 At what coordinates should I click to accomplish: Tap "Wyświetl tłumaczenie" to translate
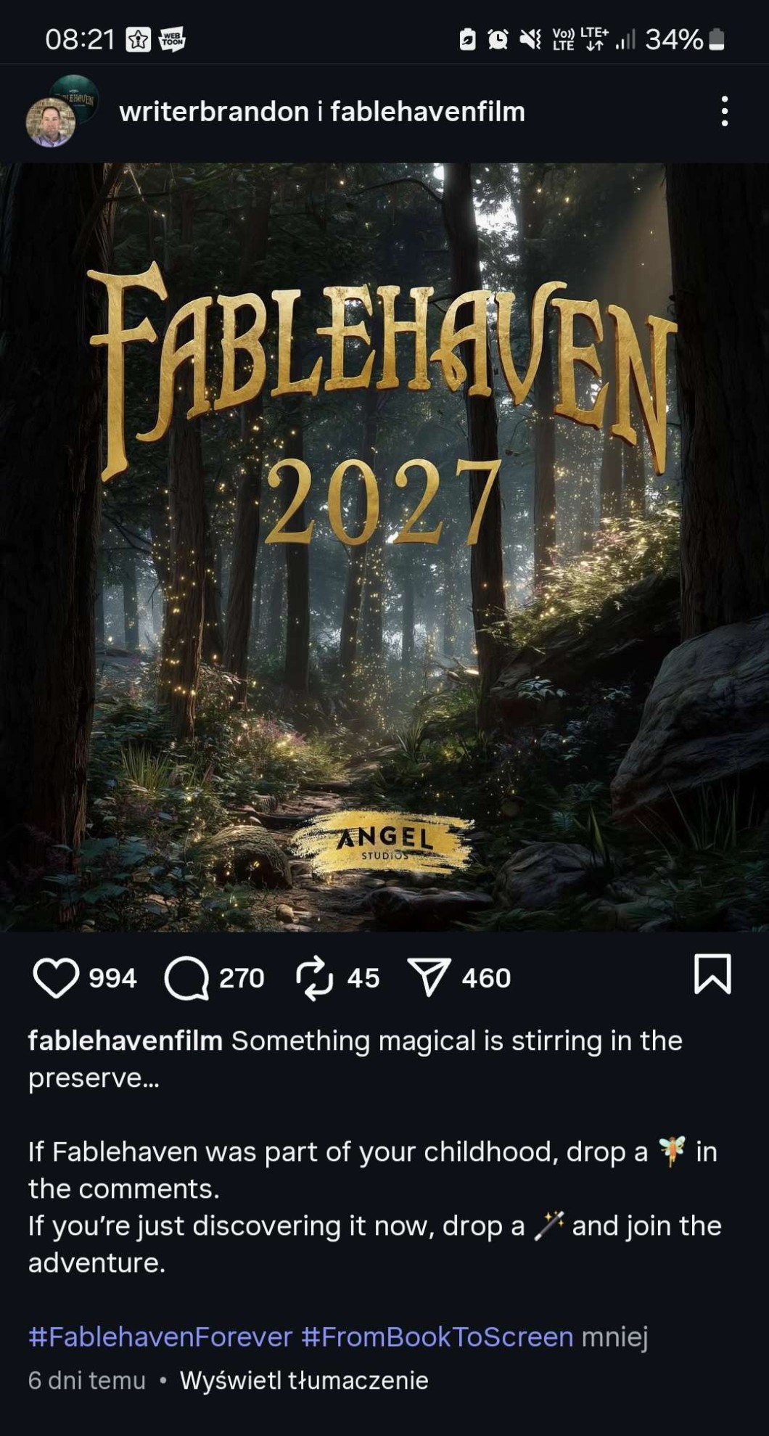click(x=304, y=1379)
